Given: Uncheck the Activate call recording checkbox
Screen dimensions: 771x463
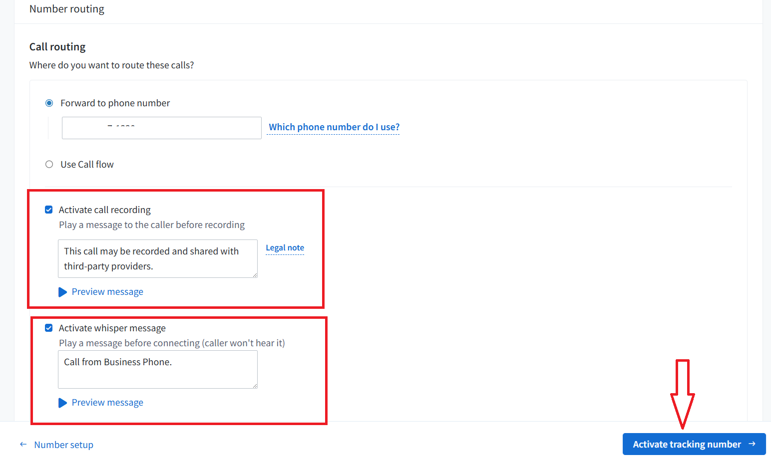Looking at the screenshot, I should [x=49, y=210].
